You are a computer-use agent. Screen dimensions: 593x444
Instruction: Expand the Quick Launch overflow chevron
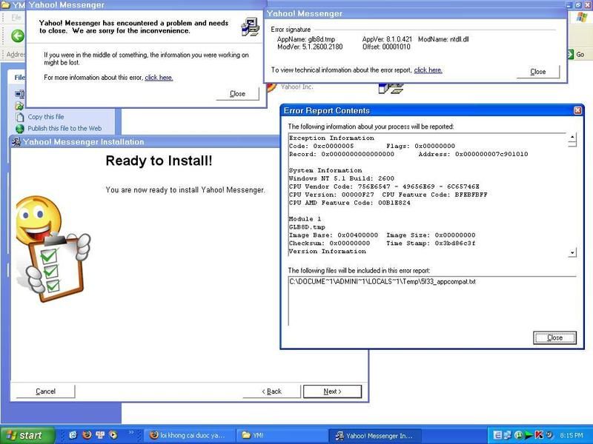131,432
